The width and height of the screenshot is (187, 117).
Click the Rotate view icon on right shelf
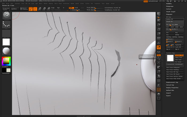[x=159, y=76]
